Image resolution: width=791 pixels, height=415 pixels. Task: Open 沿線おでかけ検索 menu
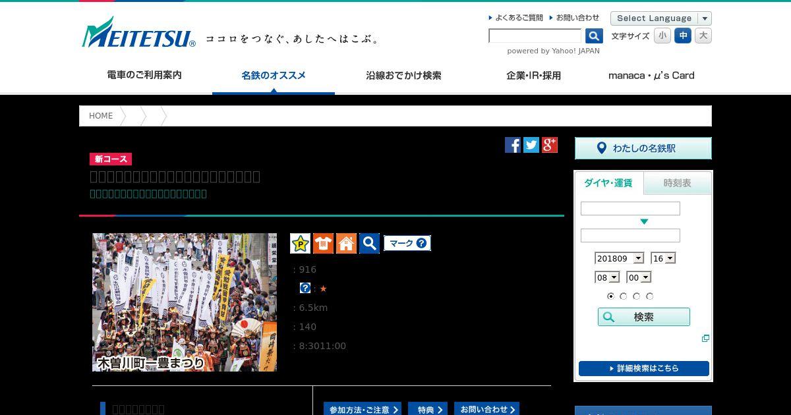[x=403, y=75]
